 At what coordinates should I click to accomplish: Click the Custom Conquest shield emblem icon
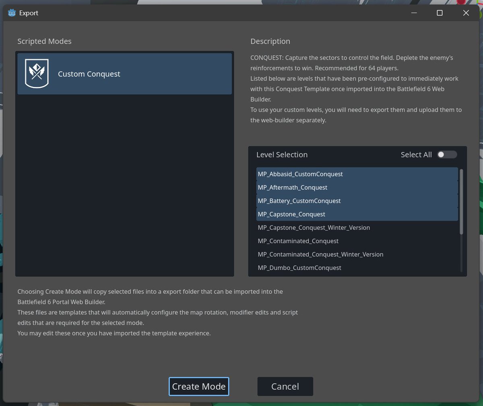tap(37, 73)
